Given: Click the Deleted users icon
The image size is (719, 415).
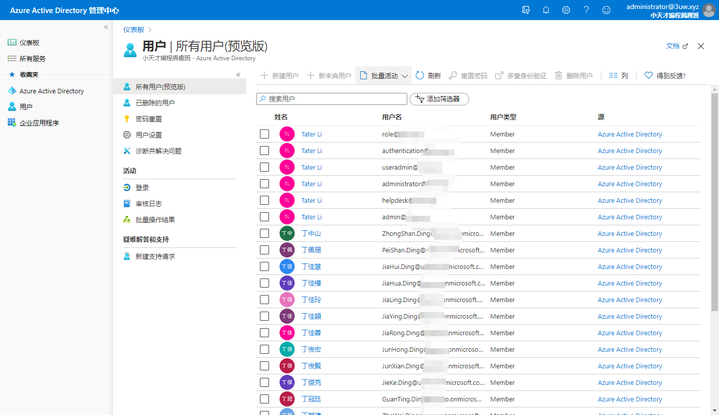Looking at the screenshot, I should [127, 103].
